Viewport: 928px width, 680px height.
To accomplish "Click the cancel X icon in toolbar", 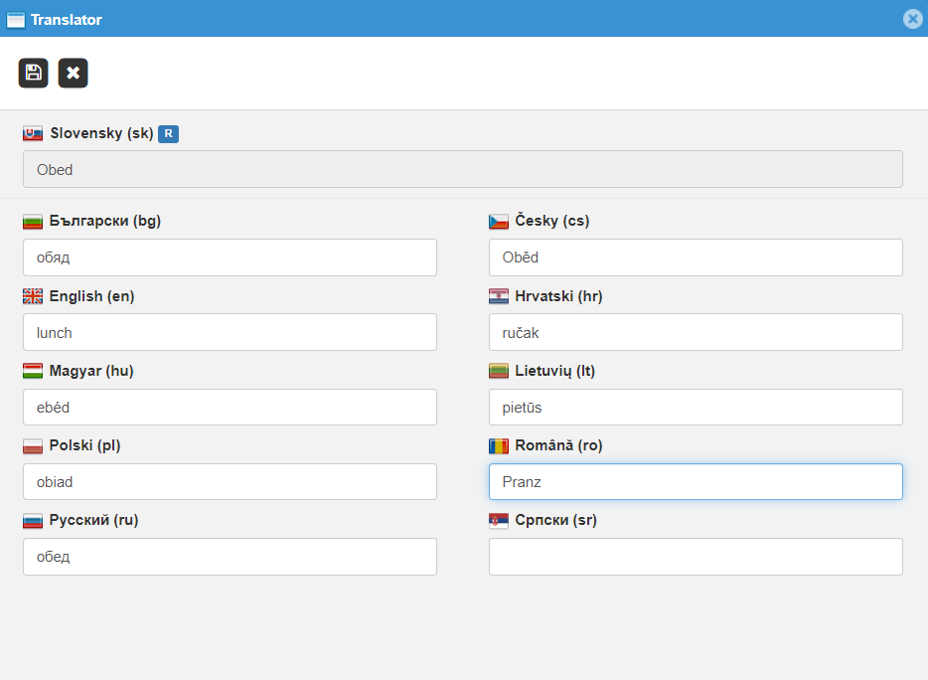I will click(73, 73).
